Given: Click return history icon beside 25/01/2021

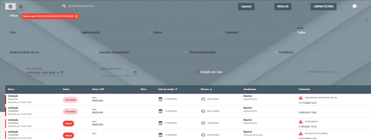Looking at the screenshot, I should 203,99.
